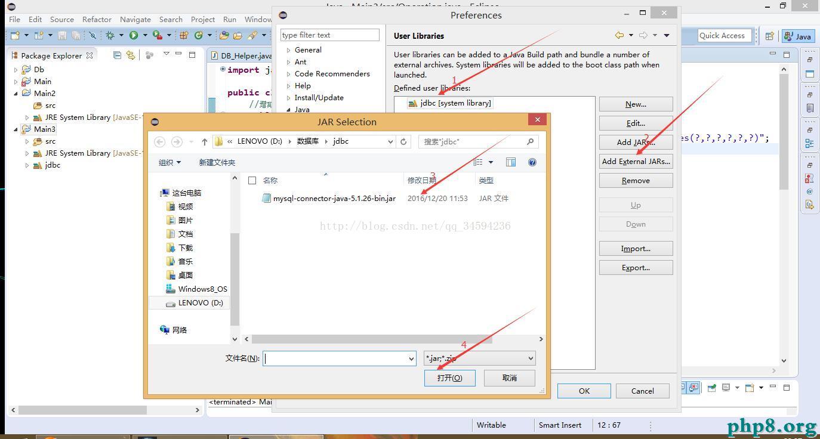
Task: Click the Remove button in Preferences
Action: point(636,180)
